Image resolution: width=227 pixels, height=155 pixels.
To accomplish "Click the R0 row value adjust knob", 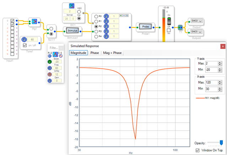I will point(106,16).
